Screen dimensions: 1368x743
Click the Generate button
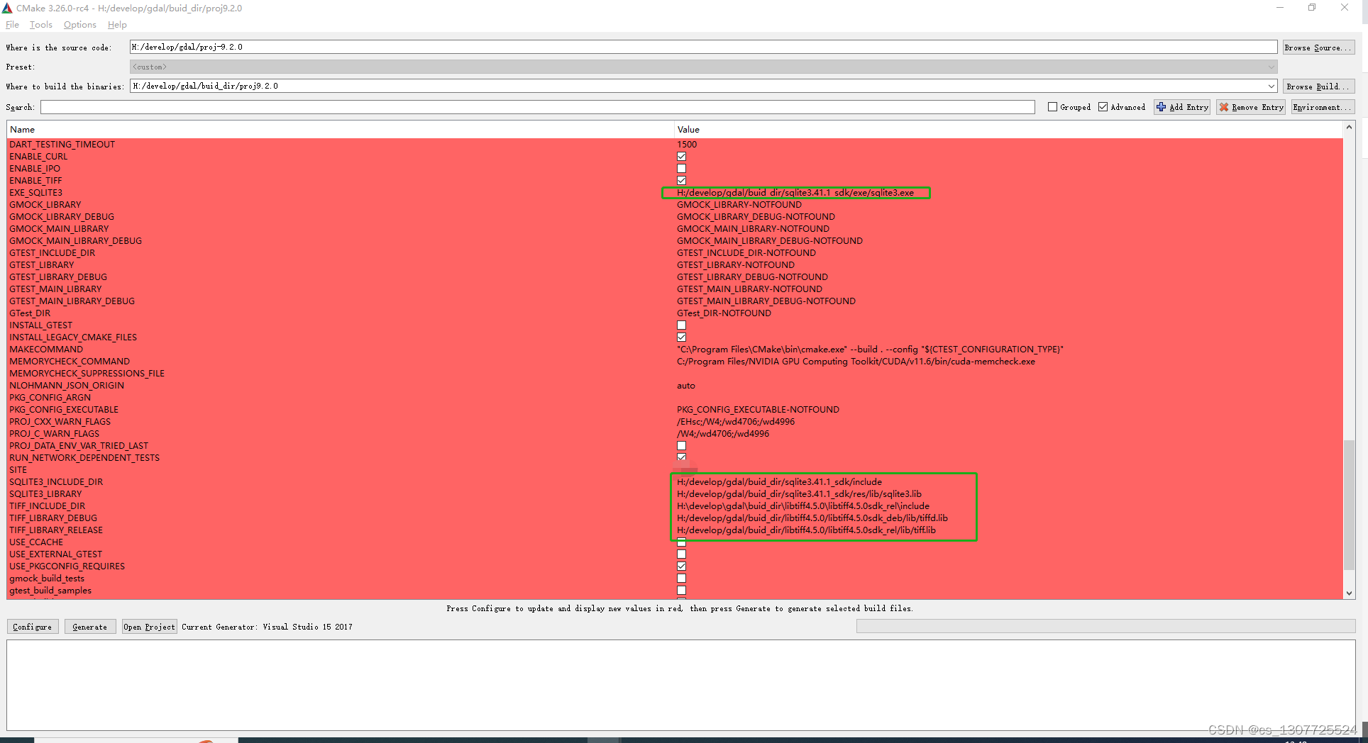90,627
